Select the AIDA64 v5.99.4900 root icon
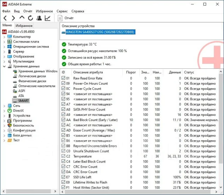This screenshot has height=195, width=224. click(x=5, y=32)
